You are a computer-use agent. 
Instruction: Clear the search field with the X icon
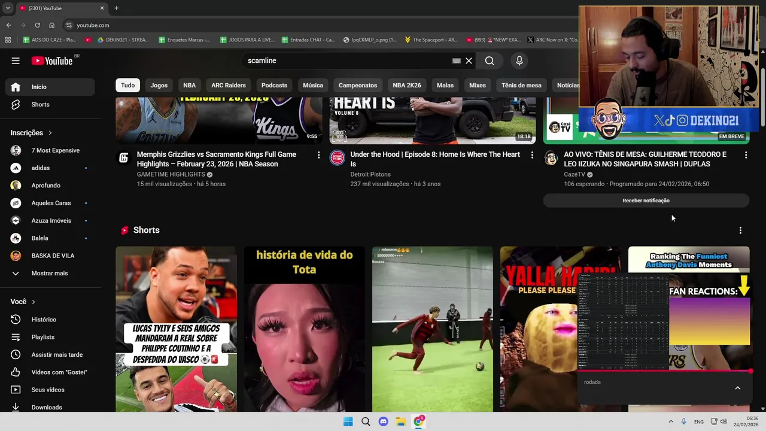pyautogui.click(x=469, y=60)
